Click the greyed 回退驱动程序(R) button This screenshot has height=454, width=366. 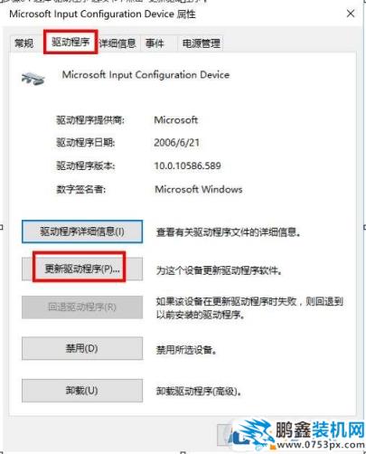82,307
